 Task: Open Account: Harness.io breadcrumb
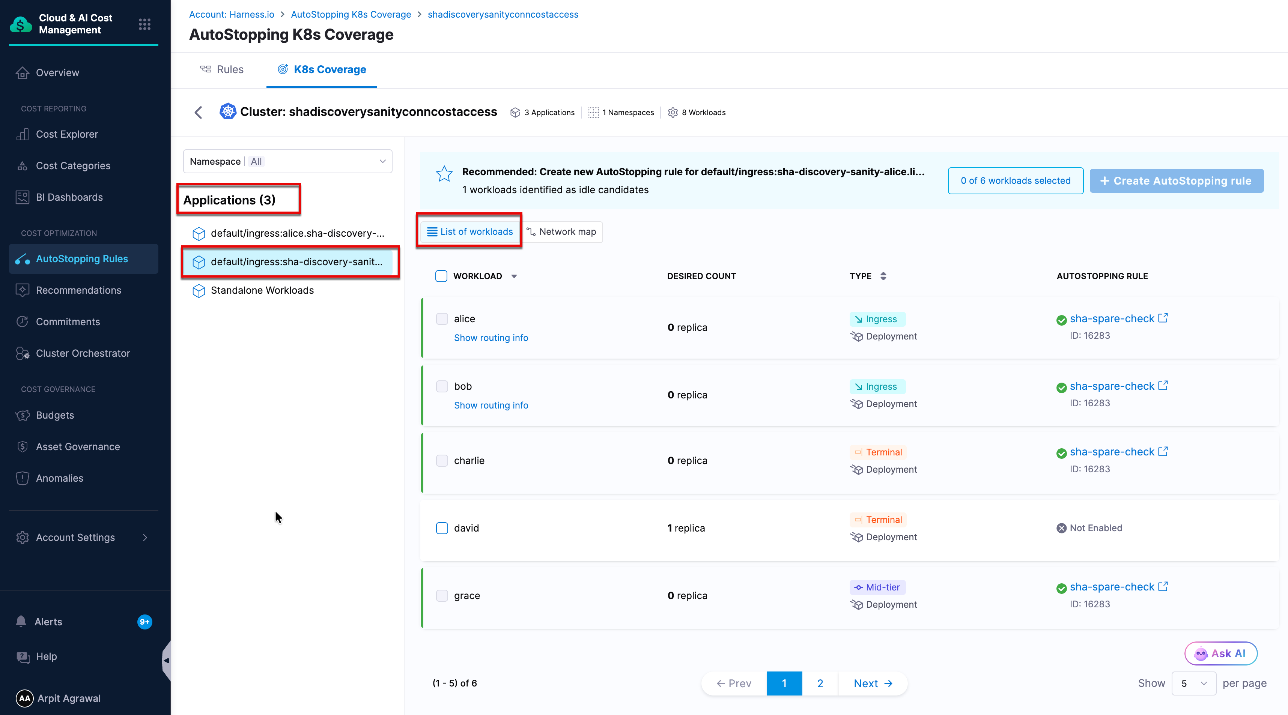(x=232, y=15)
